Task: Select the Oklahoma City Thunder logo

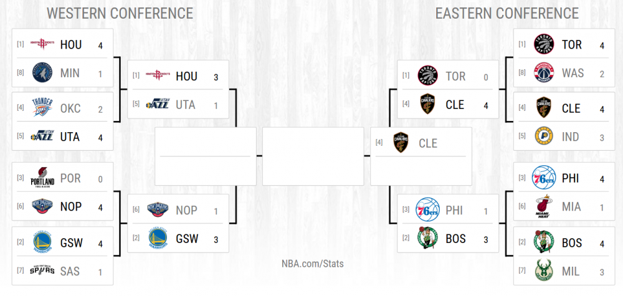Action: click(42, 108)
